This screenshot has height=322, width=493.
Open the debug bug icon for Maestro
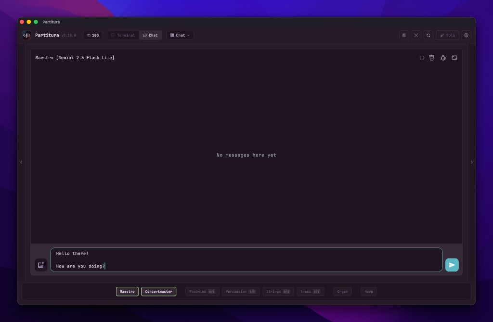[x=443, y=57]
